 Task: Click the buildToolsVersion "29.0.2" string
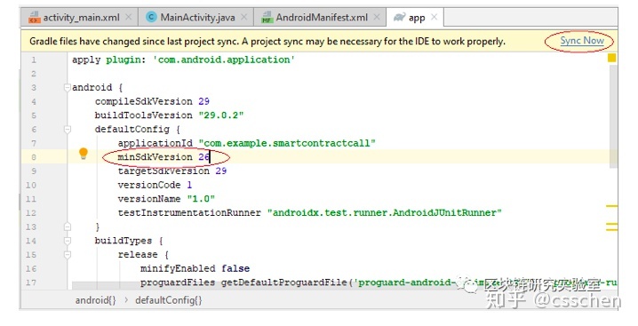coord(221,115)
